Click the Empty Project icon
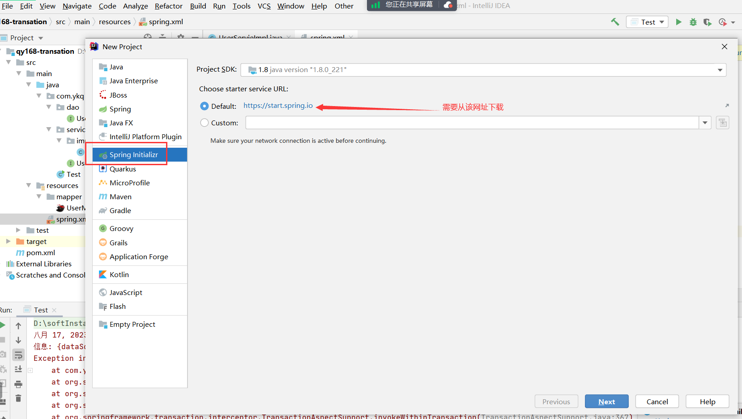Image resolution: width=742 pixels, height=419 pixels. click(103, 325)
